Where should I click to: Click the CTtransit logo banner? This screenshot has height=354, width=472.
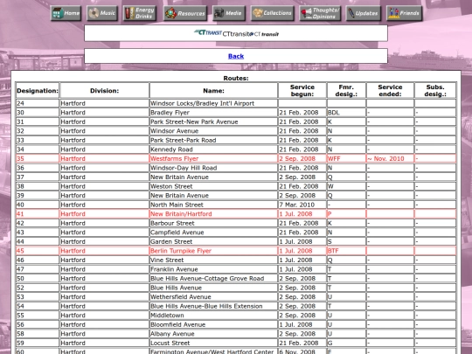coord(236,33)
